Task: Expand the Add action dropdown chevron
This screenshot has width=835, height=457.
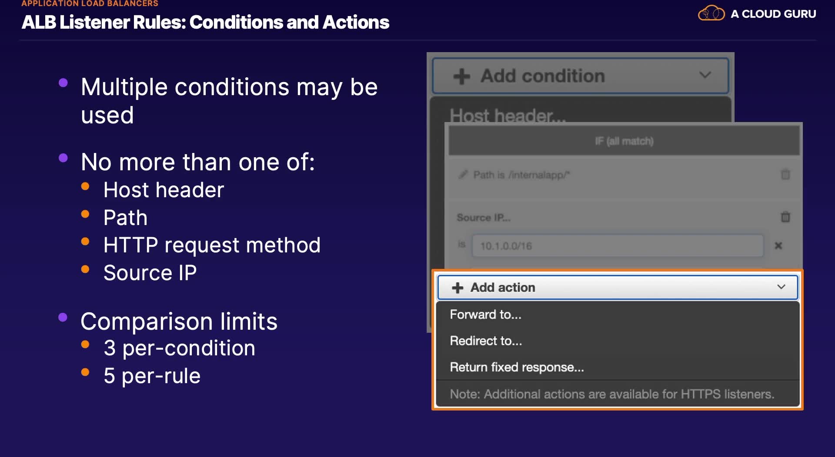Action: coord(781,287)
